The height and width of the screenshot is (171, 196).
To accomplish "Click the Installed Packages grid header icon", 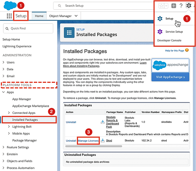I will (x=69, y=33).
